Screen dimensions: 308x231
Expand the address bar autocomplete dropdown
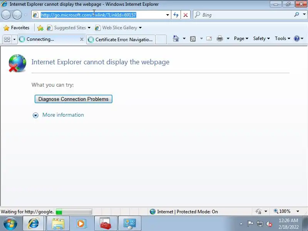tap(167, 15)
